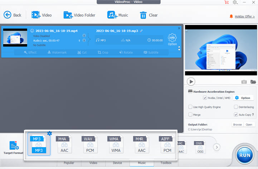This screenshot has width=258, height=169.
Task: Switch to the Video tab
Action: tap(93, 163)
